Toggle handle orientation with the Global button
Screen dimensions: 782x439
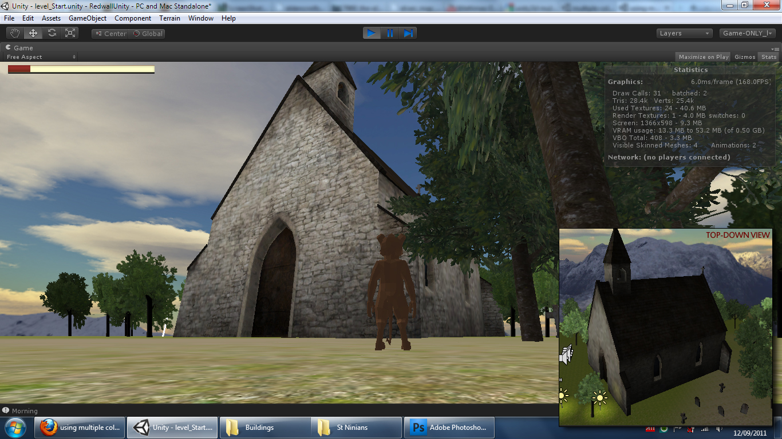(x=148, y=34)
